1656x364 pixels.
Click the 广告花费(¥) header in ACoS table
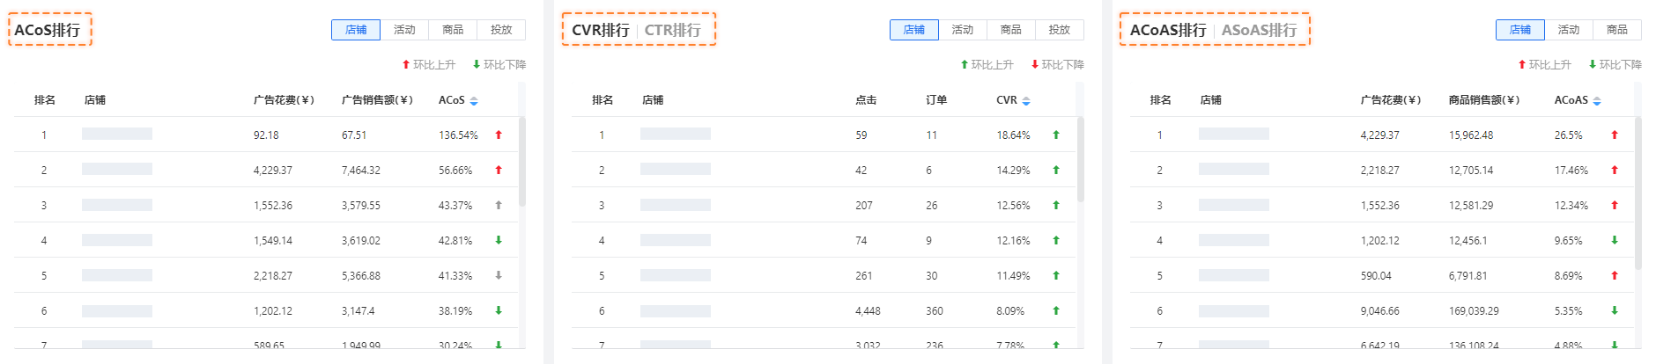[284, 100]
